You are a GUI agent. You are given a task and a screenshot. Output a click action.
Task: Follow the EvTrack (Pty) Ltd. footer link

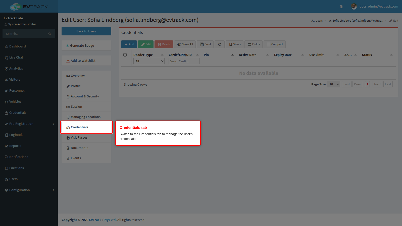[x=103, y=220]
